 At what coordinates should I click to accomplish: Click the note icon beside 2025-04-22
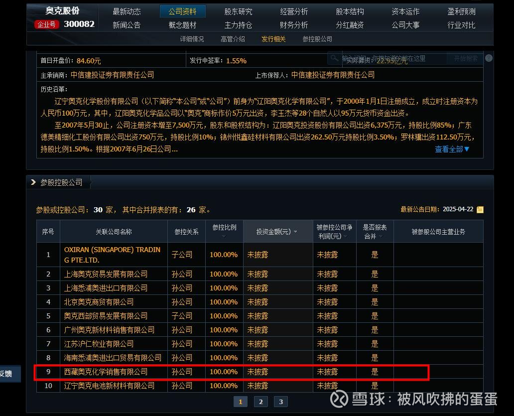pyautogui.click(x=480, y=209)
